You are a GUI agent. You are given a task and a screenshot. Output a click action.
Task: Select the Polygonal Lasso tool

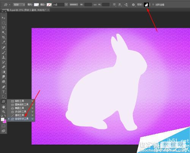[3, 28]
